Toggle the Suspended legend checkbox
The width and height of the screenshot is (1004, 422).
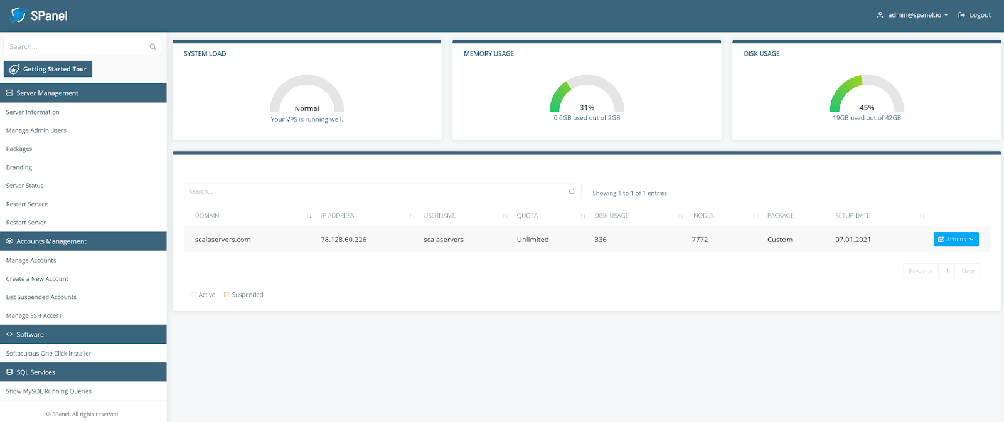pyautogui.click(x=227, y=295)
